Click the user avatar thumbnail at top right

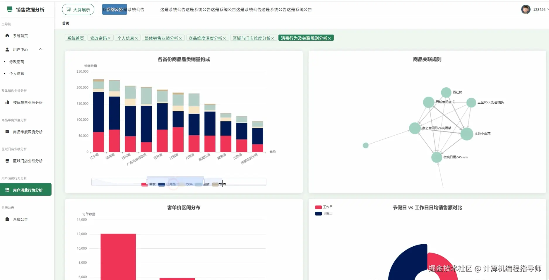pyautogui.click(x=526, y=9)
